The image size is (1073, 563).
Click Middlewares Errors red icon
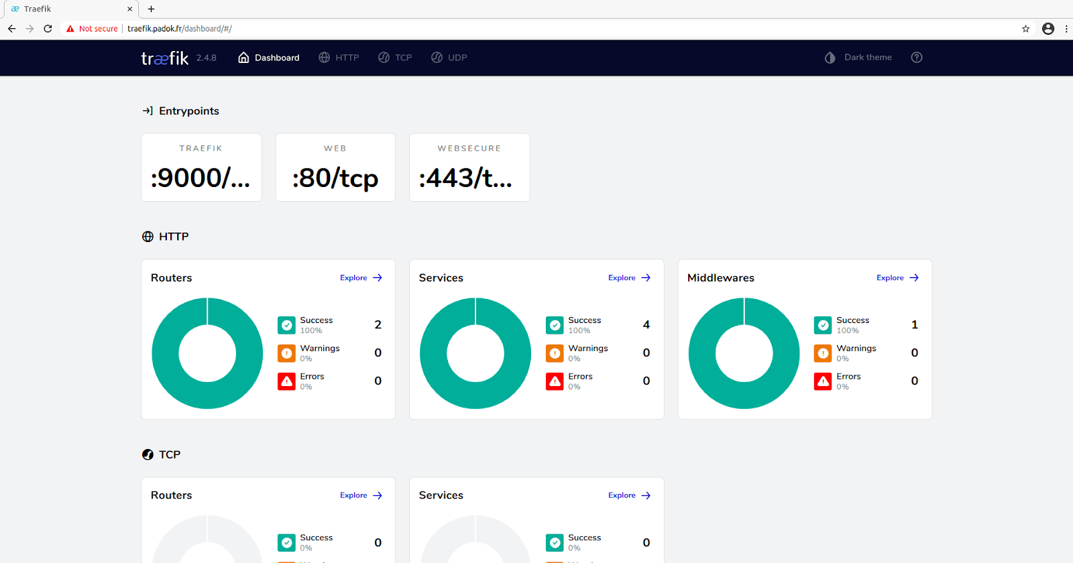click(x=823, y=381)
